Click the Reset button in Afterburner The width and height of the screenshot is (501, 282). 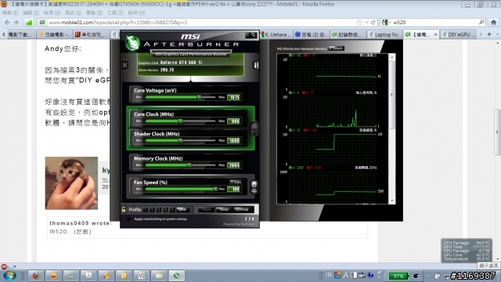224,209
